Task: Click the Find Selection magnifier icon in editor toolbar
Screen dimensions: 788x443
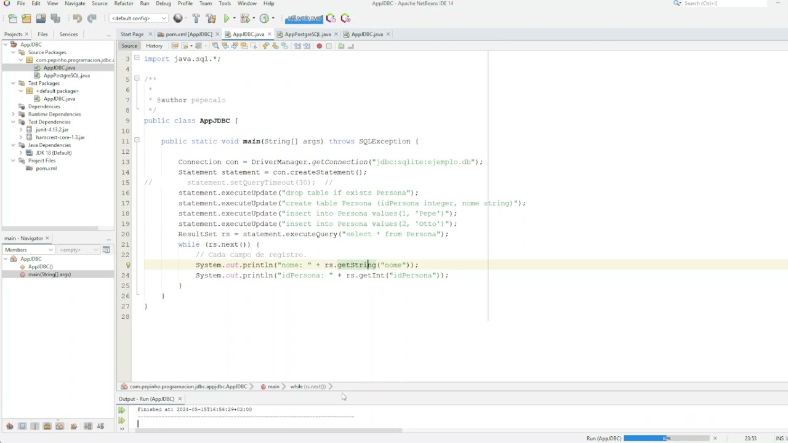Action: coord(215,46)
